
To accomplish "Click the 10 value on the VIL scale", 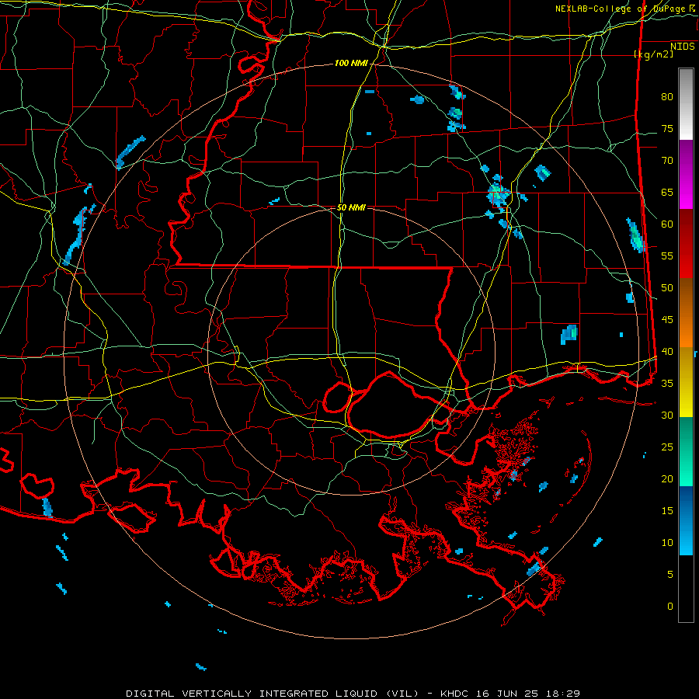I will coord(667,543).
